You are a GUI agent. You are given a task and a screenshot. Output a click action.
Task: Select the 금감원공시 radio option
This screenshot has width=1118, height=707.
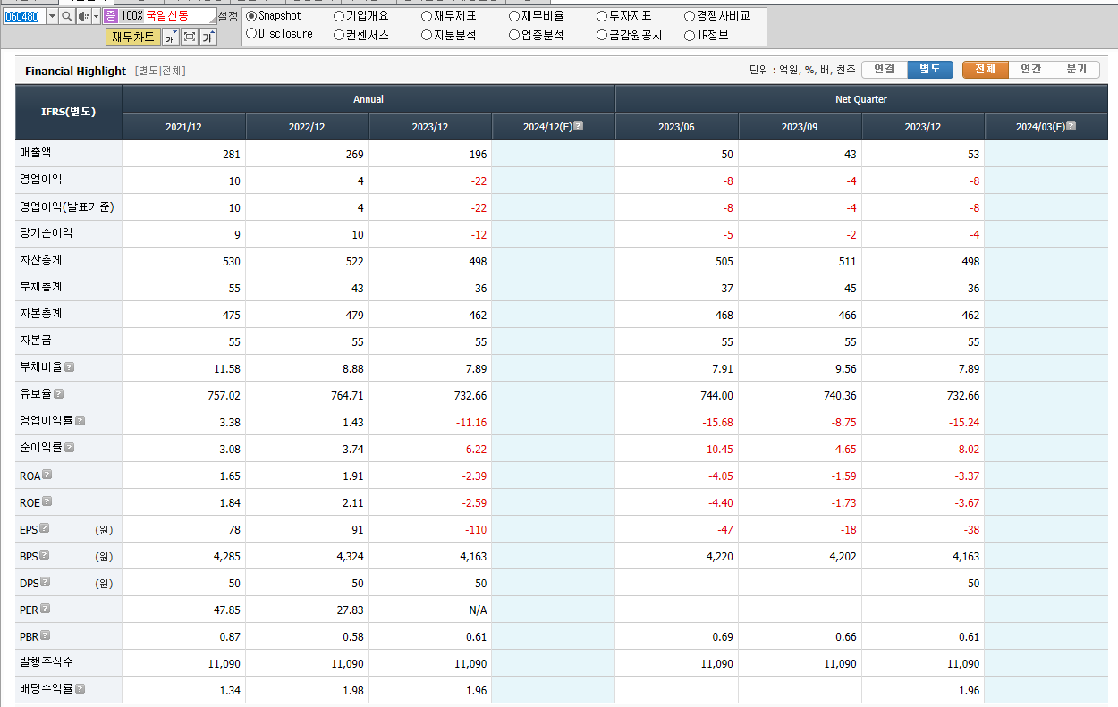click(602, 35)
